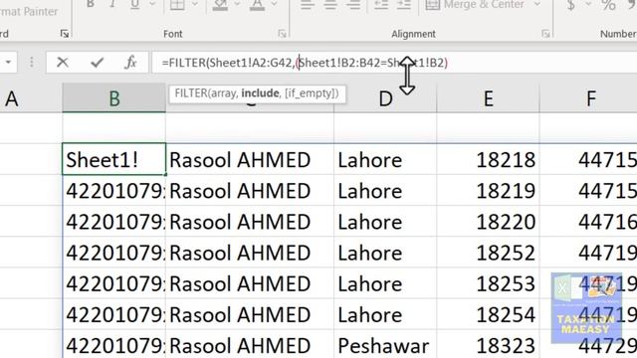Select column D header
This screenshot has width=637, height=358.
point(385,98)
